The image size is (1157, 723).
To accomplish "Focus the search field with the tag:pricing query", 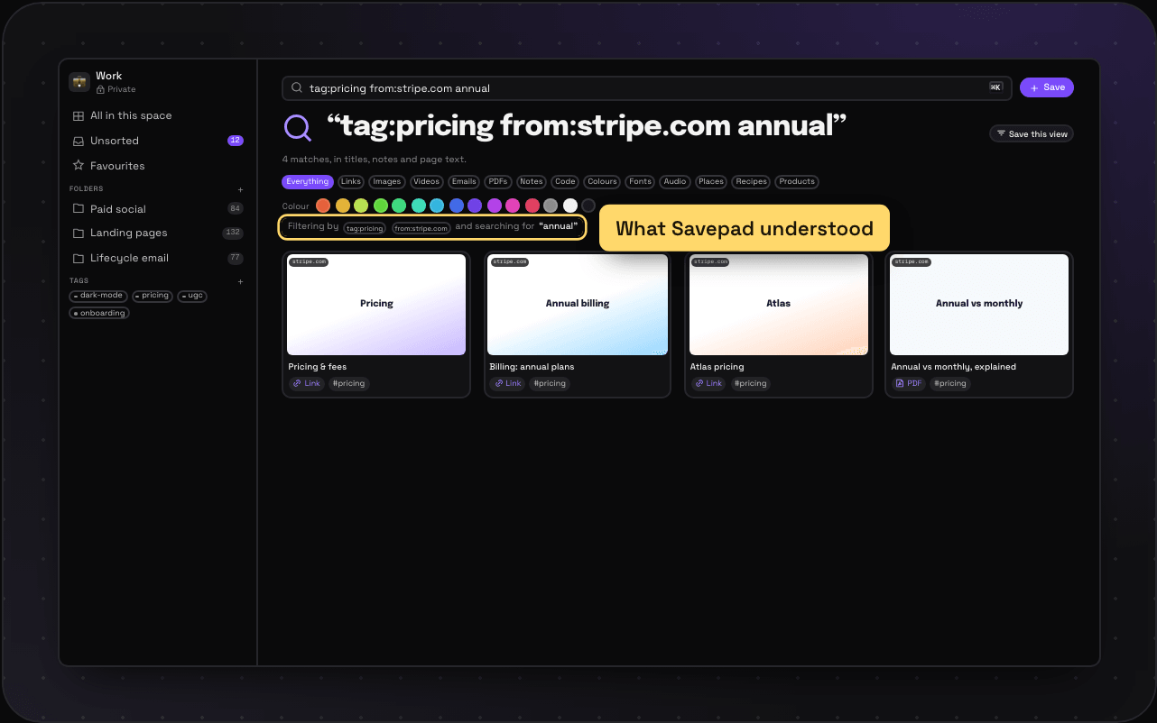I will point(646,87).
